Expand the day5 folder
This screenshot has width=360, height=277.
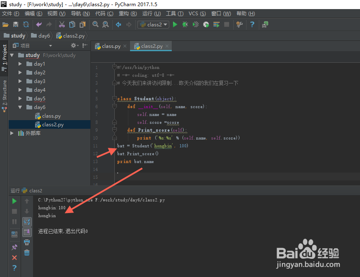click(20, 98)
